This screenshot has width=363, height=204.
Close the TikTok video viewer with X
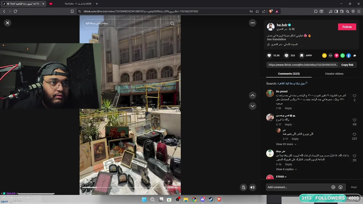click(x=8, y=23)
